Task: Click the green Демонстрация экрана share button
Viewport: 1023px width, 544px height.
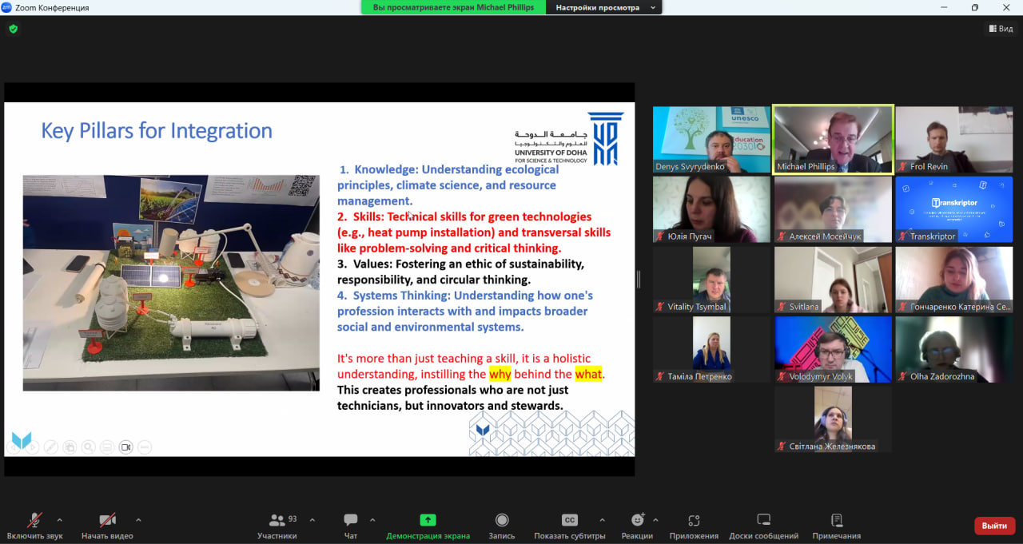Action: pos(428,521)
